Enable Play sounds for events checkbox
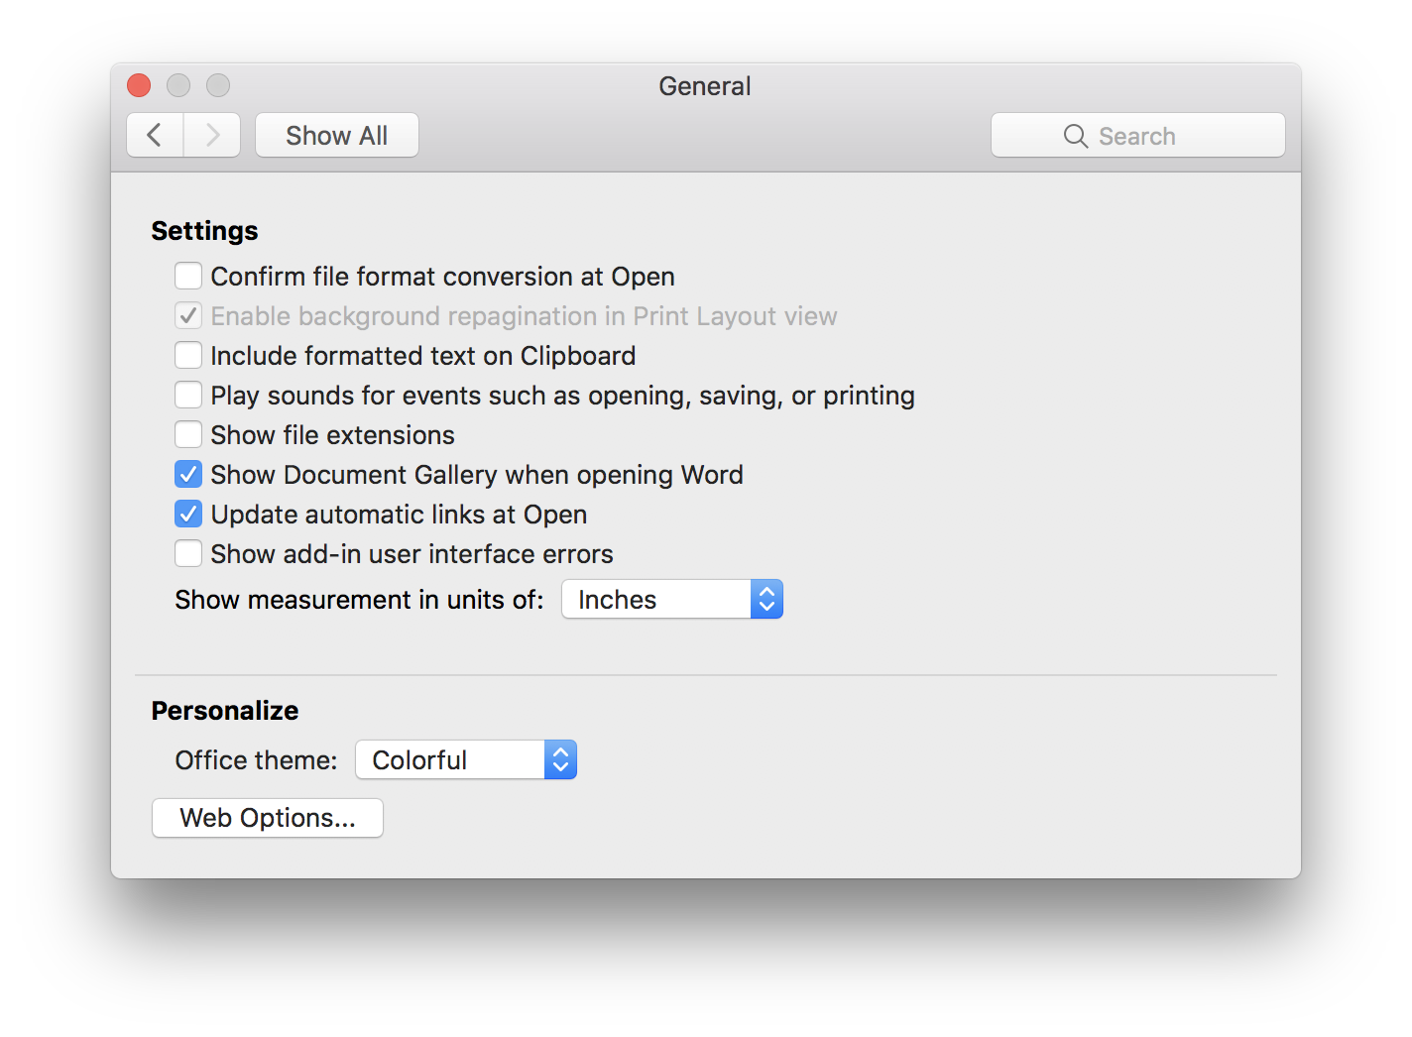 [x=188, y=395]
